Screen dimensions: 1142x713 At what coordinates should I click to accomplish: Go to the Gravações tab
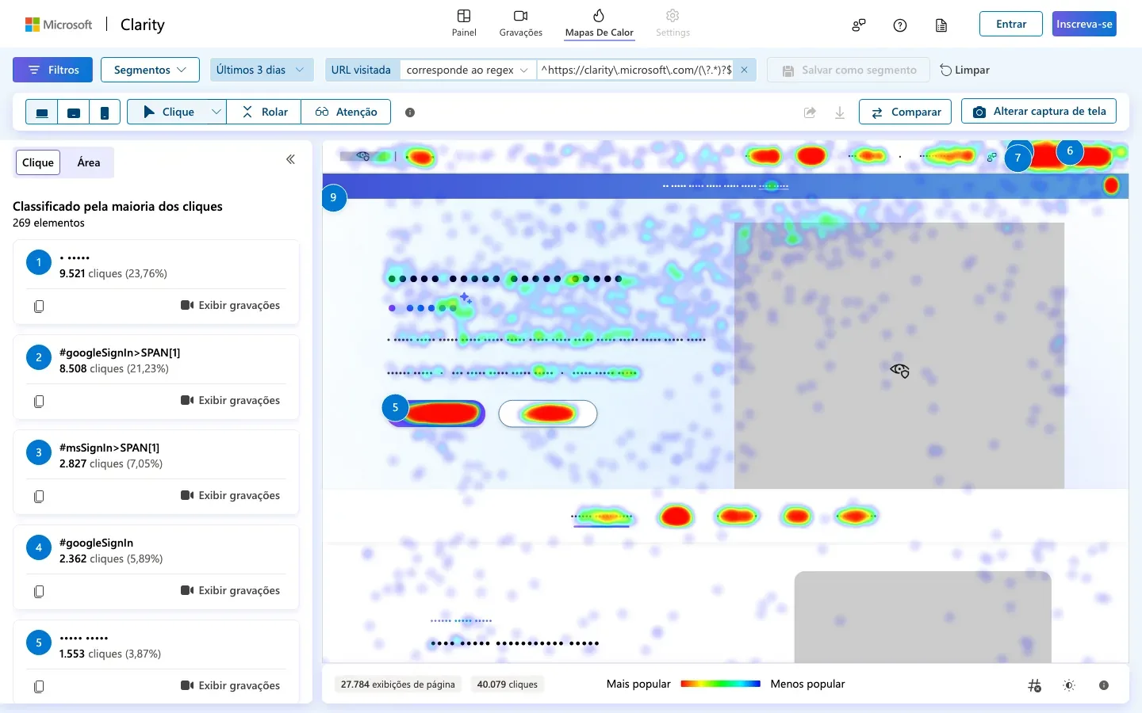point(521,24)
